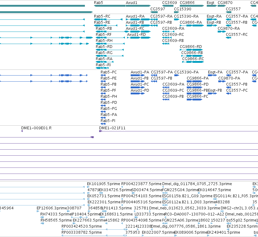Click EST label EK014647.5prime
This screenshot has width=258, height=237.
214,190
